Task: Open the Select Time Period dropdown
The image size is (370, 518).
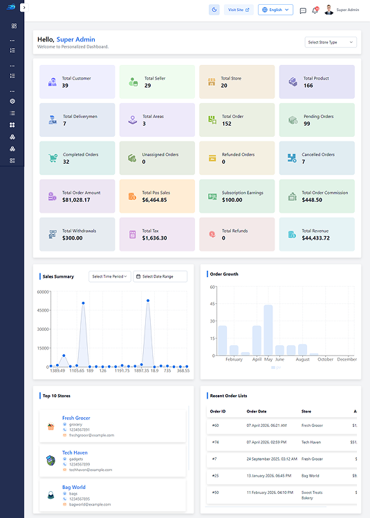Action: (x=110, y=276)
